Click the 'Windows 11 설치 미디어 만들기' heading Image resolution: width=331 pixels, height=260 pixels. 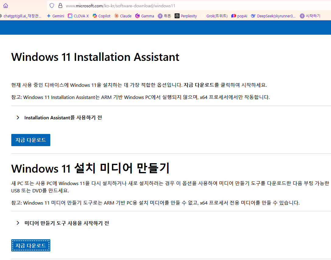pos(90,168)
